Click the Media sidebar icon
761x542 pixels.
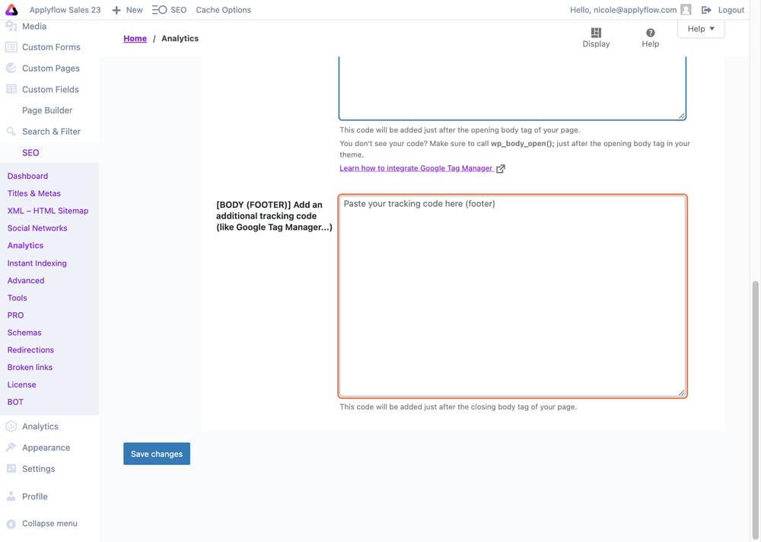[11, 26]
